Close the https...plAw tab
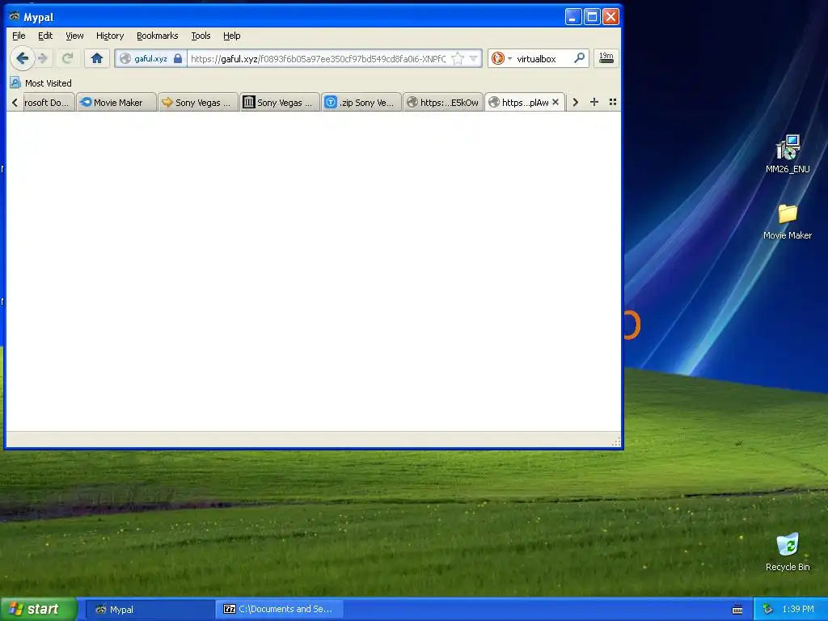828x621 pixels. point(556,102)
